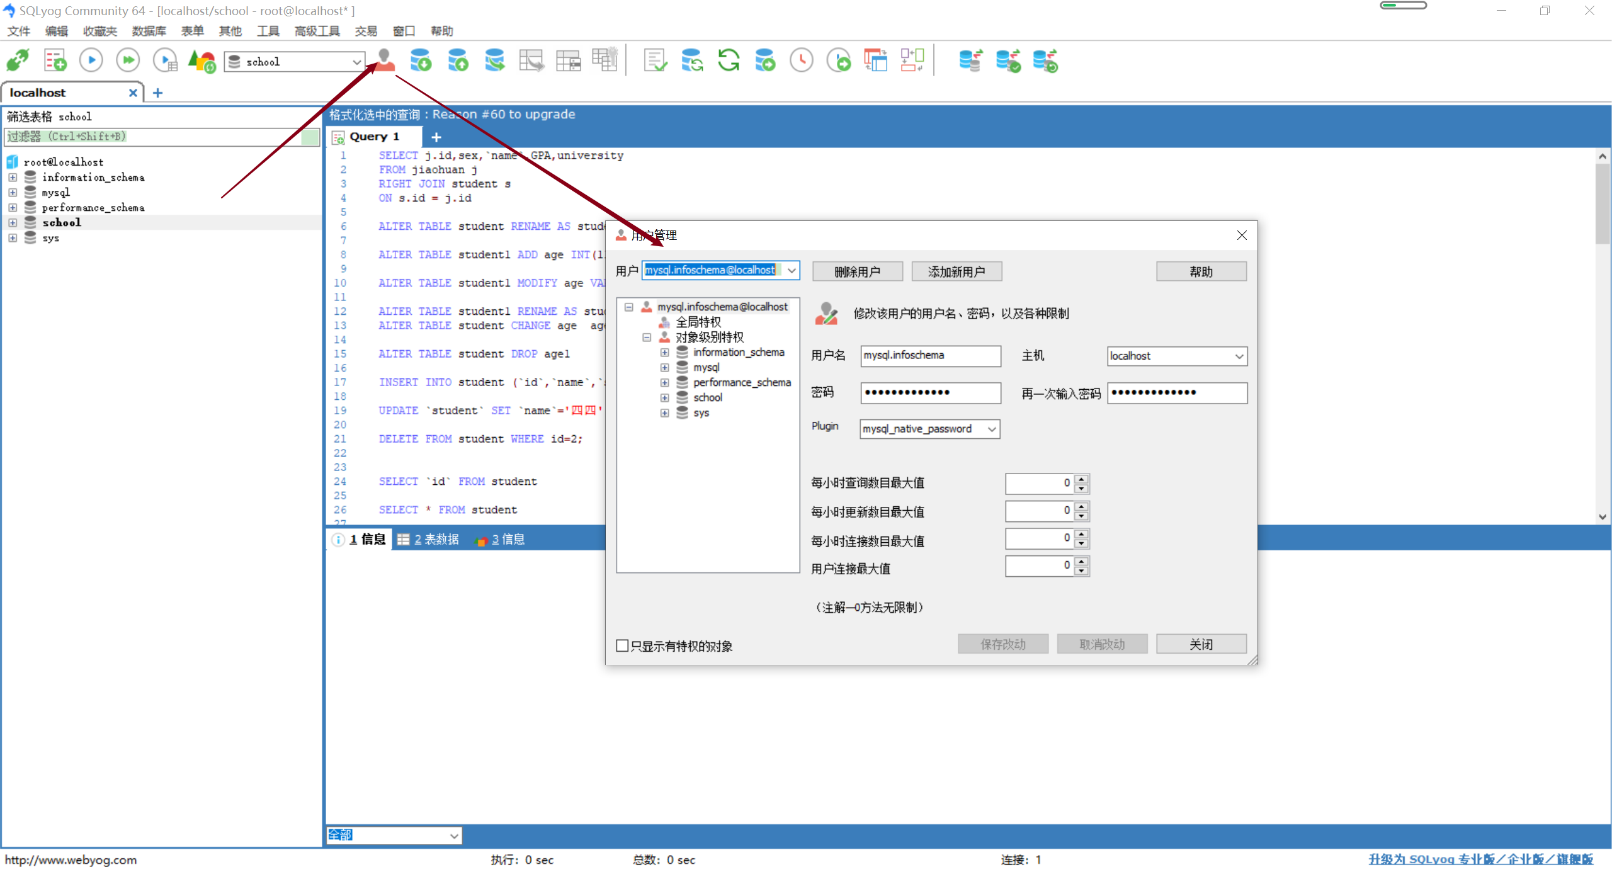The width and height of the screenshot is (1612, 869).
Task: Switch to the 3 信息 tab
Action: click(501, 540)
